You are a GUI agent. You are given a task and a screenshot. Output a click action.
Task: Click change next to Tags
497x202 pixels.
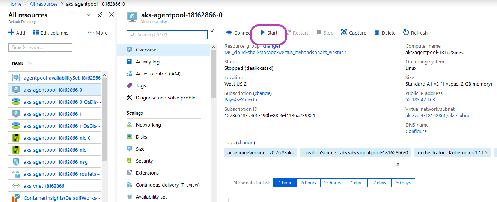tap(245, 143)
